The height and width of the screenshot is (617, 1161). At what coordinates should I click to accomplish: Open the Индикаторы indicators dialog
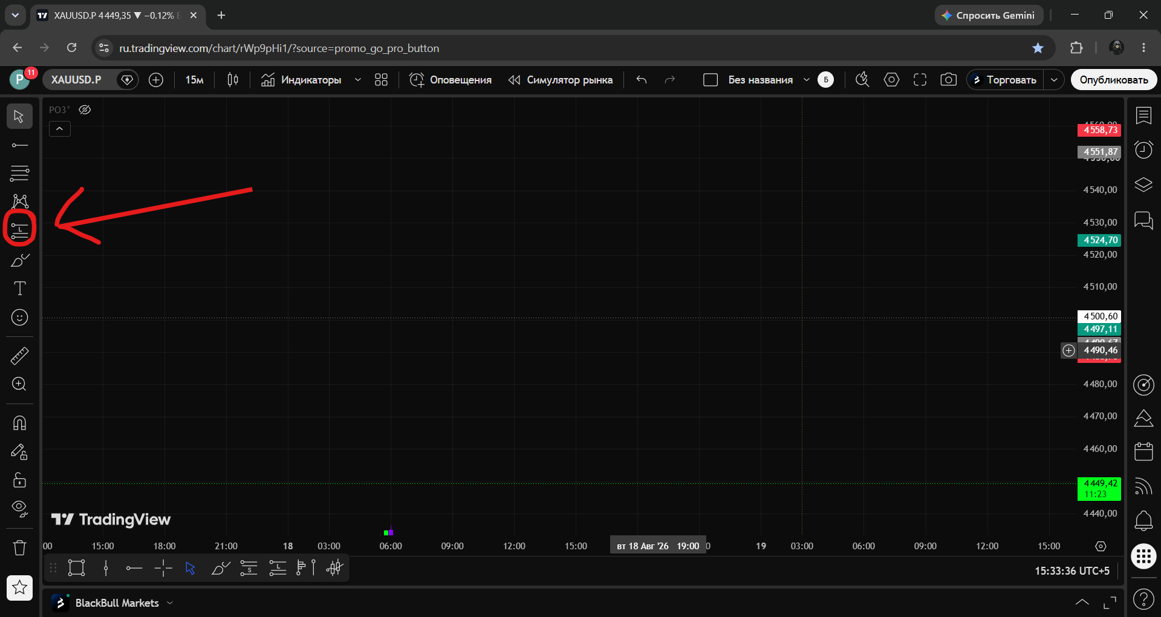coord(301,80)
